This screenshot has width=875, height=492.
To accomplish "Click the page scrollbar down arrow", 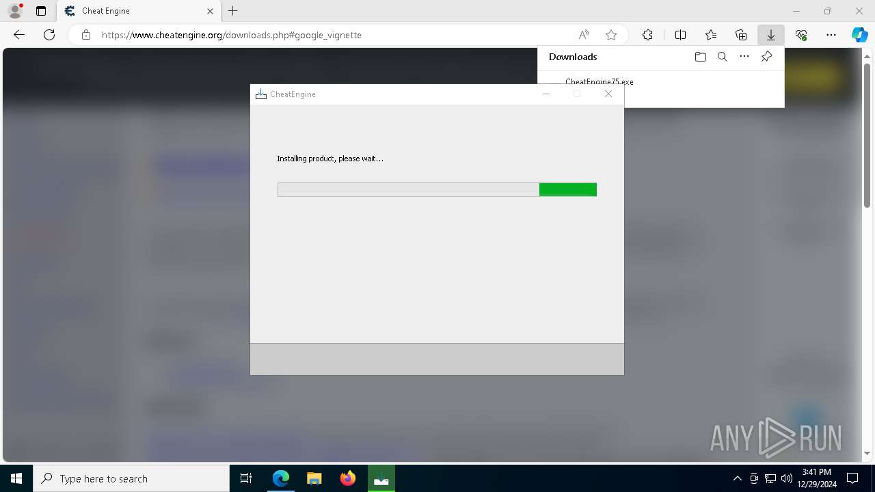I will [x=867, y=453].
